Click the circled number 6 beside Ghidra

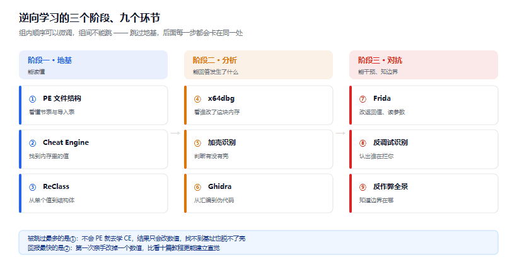click(x=197, y=187)
